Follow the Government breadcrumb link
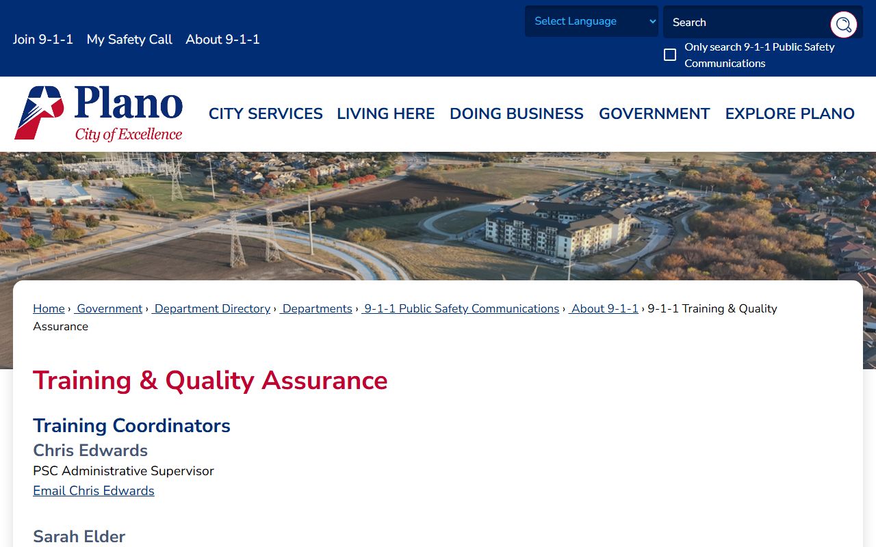The height and width of the screenshot is (547, 876). pyautogui.click(x=108, y=308)
